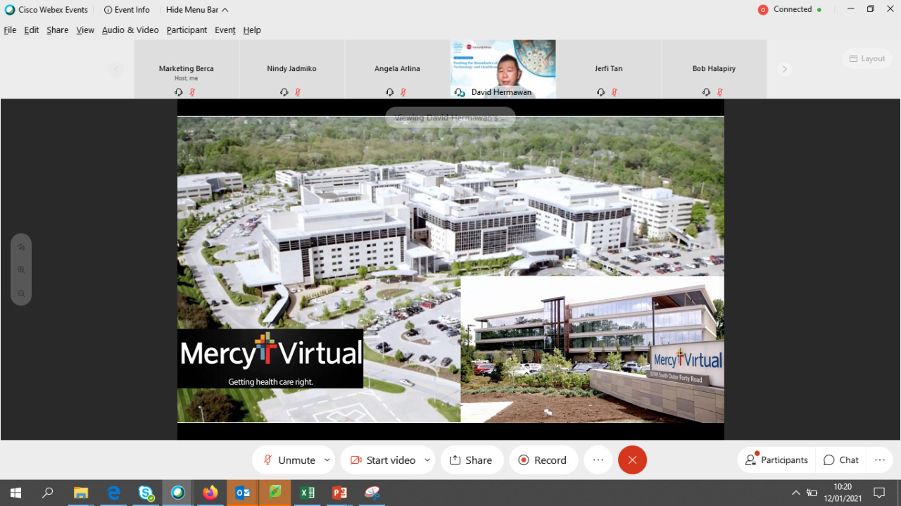Viewport: 901px width, 506px height.
Task: Open the Windows notification center
Action: click(x=879, y=493)
